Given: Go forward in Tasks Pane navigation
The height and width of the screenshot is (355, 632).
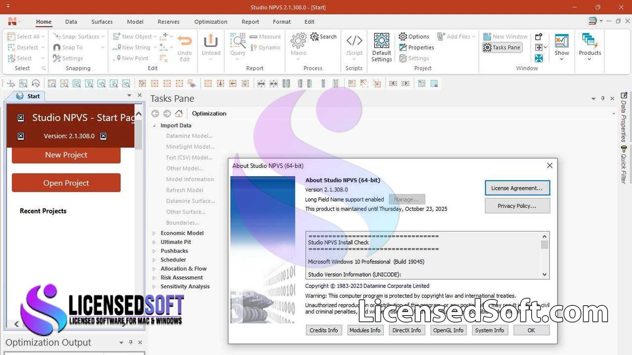Looking at the screenshot, I should point(167,114).
